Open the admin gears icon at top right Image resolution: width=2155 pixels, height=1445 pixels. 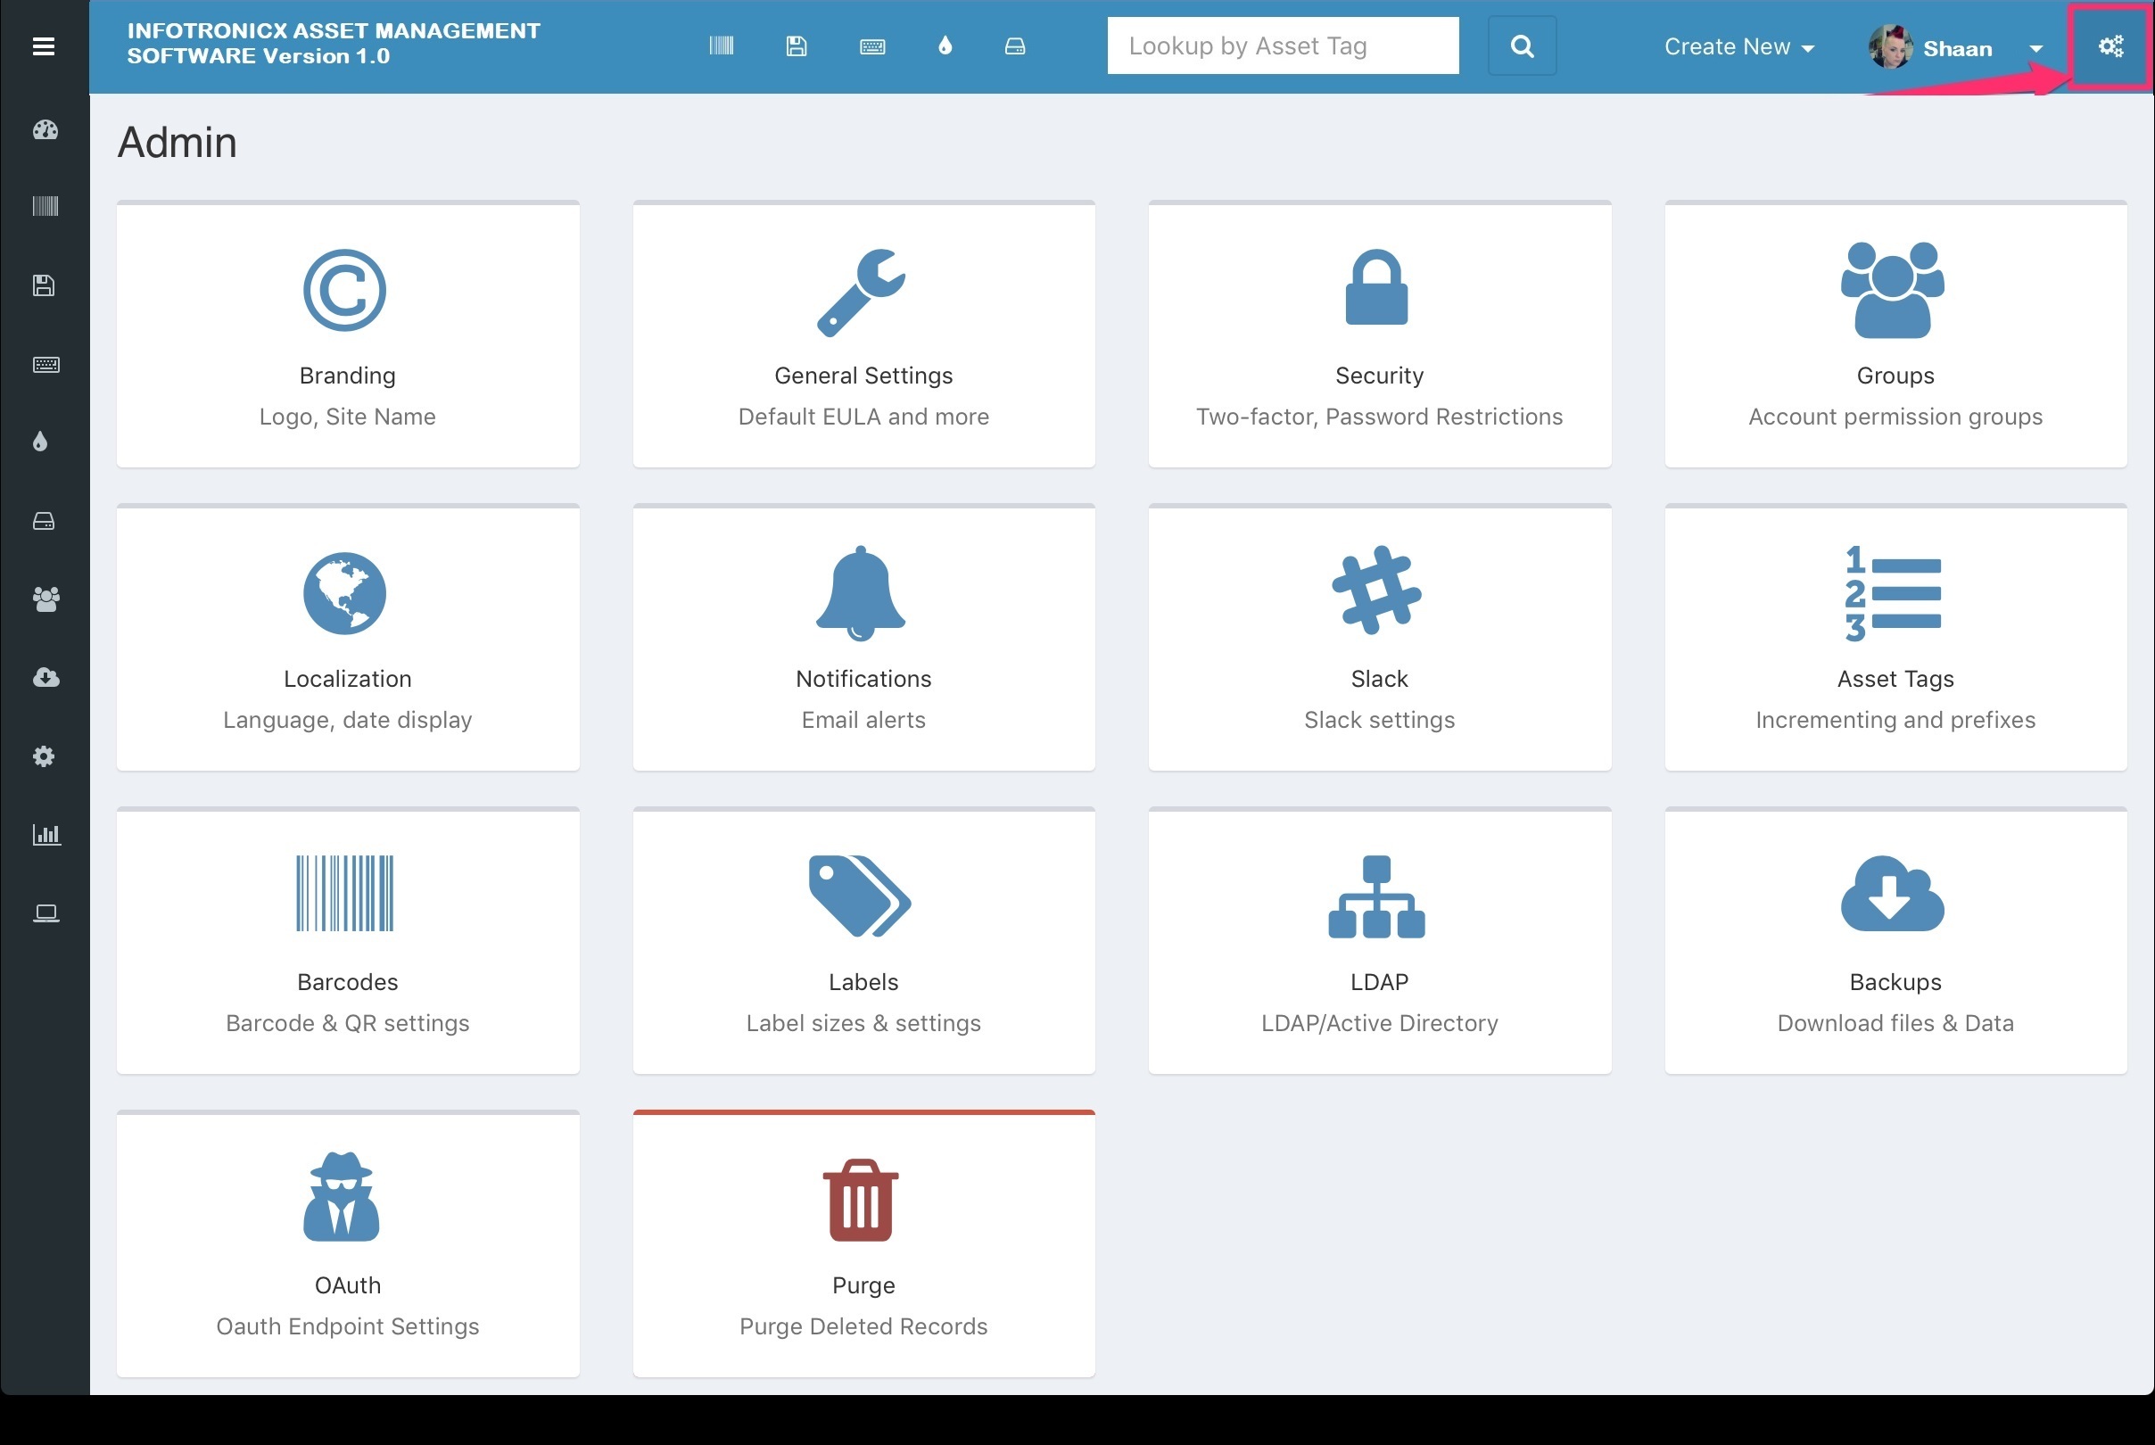2110,45
